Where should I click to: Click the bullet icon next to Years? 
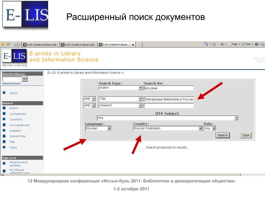tap(4, 147)
